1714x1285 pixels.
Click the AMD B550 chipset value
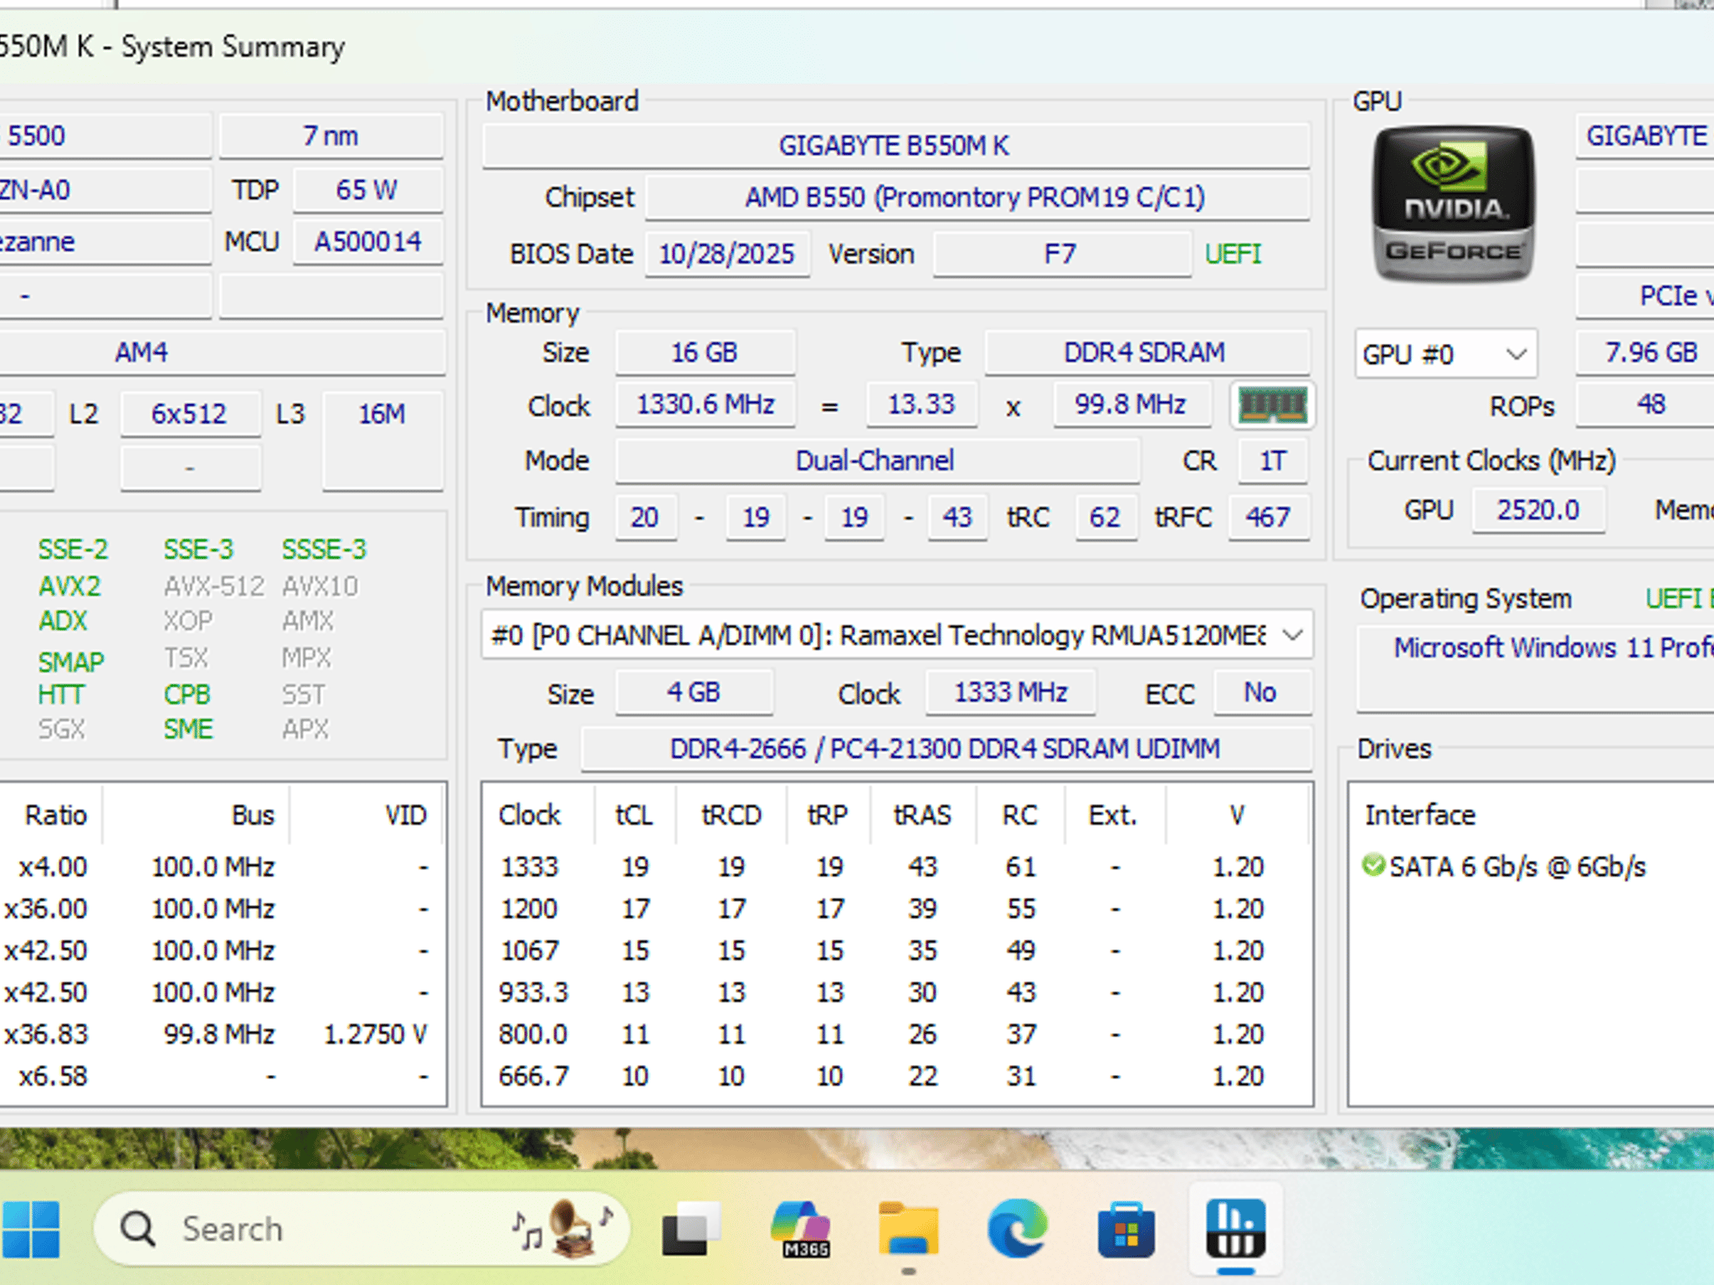(x=977, y=197)
